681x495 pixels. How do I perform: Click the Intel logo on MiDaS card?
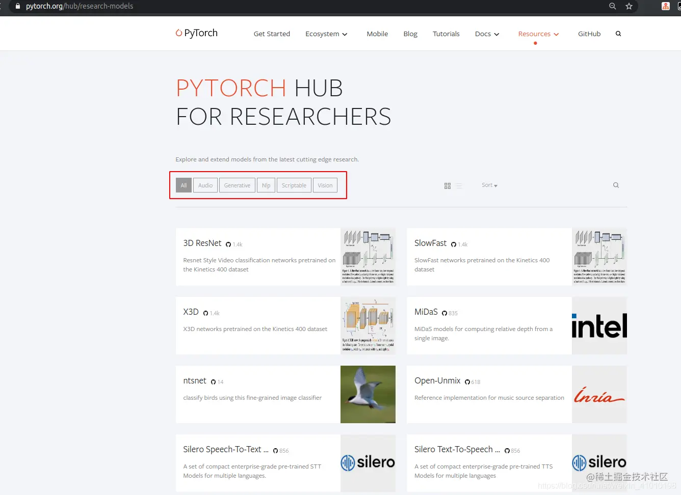coord(599,326)
